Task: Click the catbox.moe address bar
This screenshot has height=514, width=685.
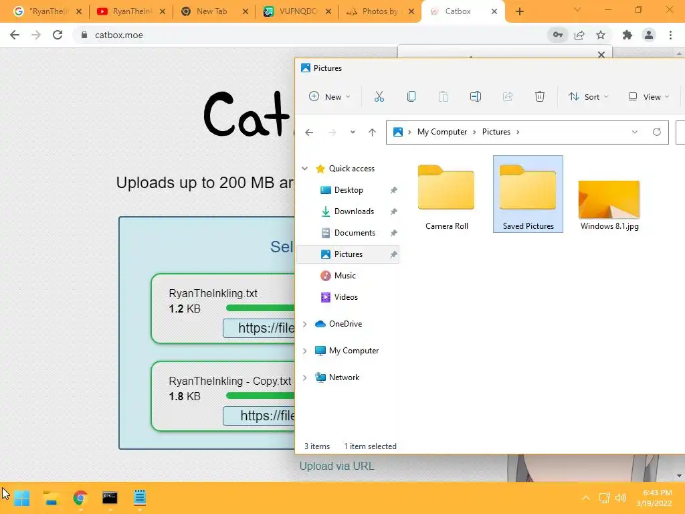Action: 306,35
